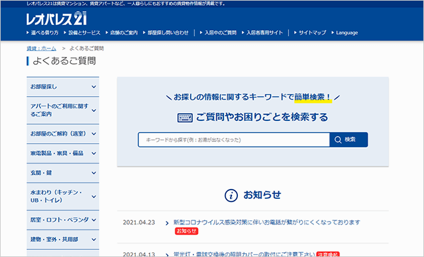
Task: Click the レオパレス21 logo
Action: pos(56,18)
